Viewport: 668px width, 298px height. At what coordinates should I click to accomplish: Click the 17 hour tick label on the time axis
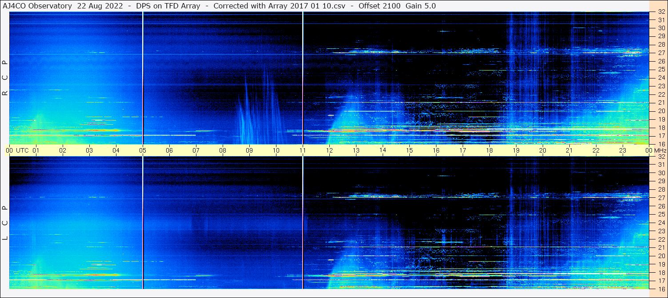(463, 150)
